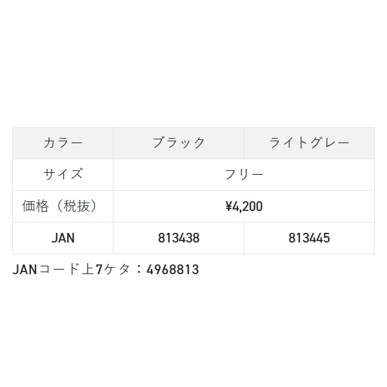Select JAN code 813438 for ブラック

[179, 238]
